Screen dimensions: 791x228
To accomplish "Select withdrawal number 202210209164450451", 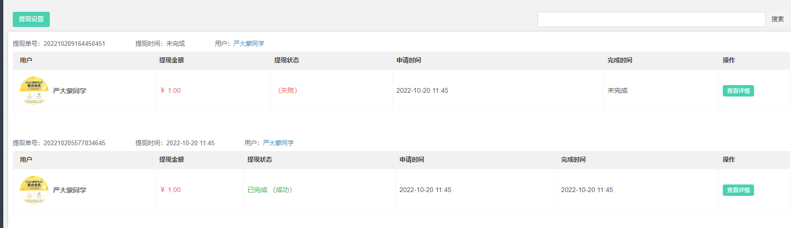I will [x=74, y=44].
